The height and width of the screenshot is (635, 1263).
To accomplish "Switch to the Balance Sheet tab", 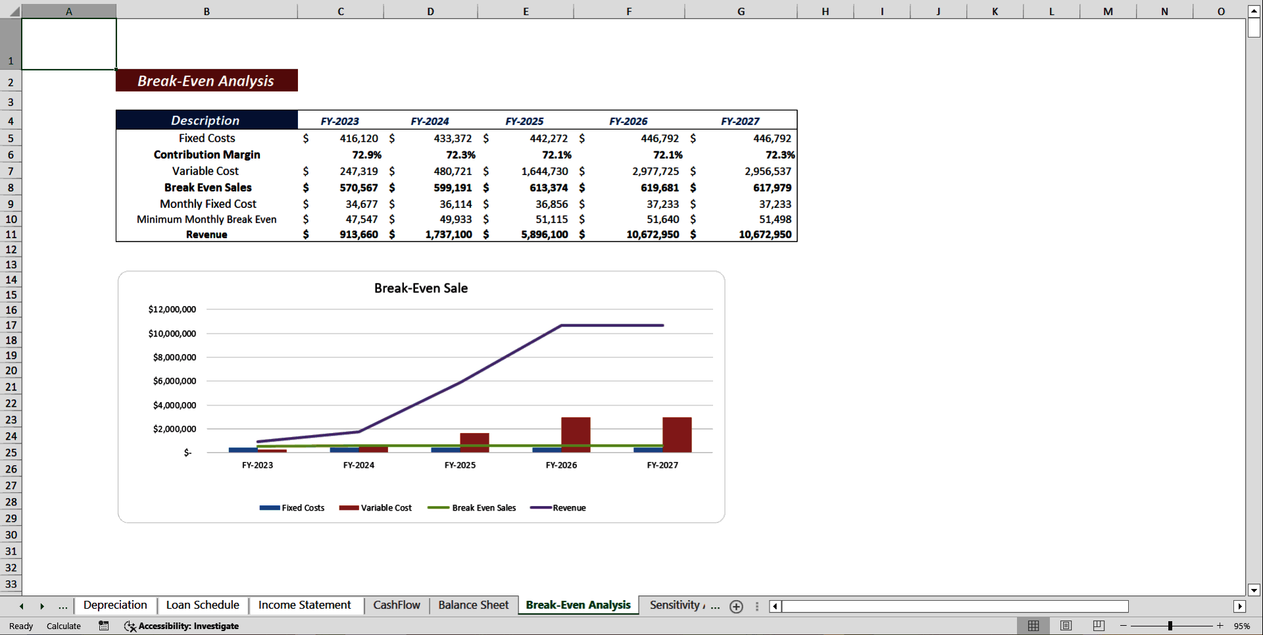I will pos(473,605).
